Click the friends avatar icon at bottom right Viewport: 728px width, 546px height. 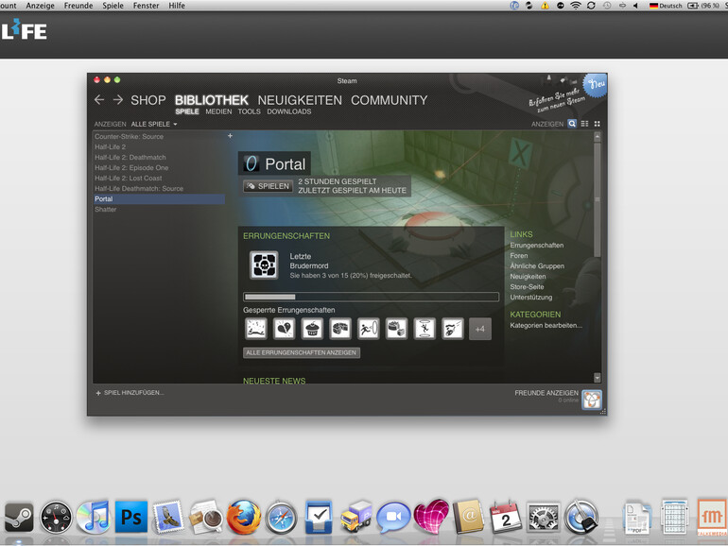591,400
